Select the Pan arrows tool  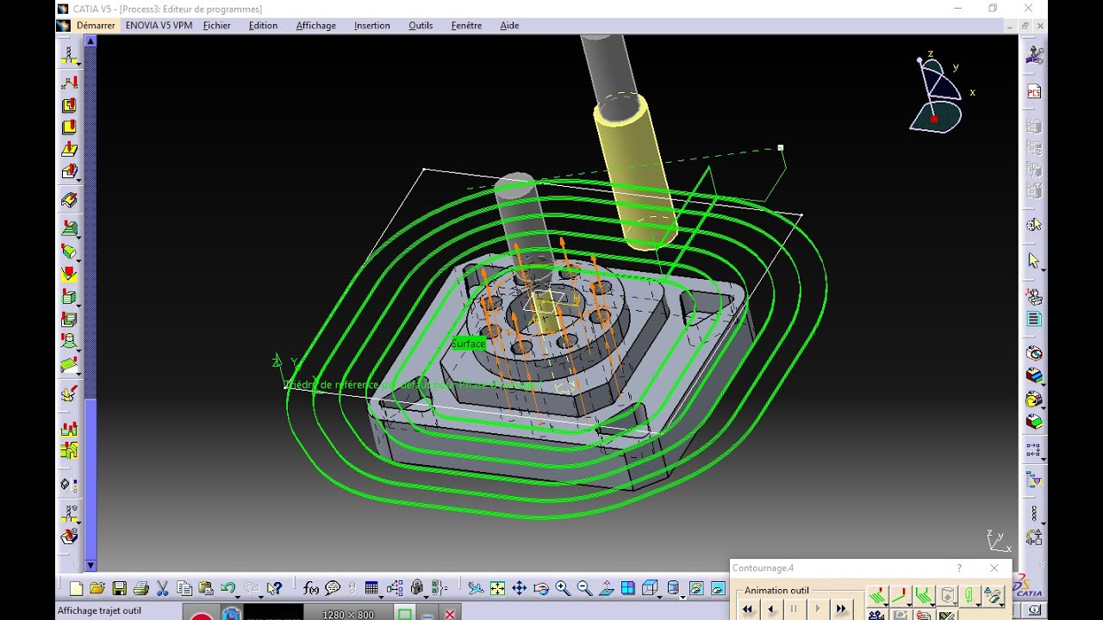click(519, 589)
